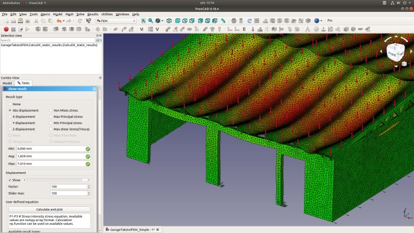Click the blue refresh arrow icon
Screen dimensions: 414x233
tap(250, 21)
